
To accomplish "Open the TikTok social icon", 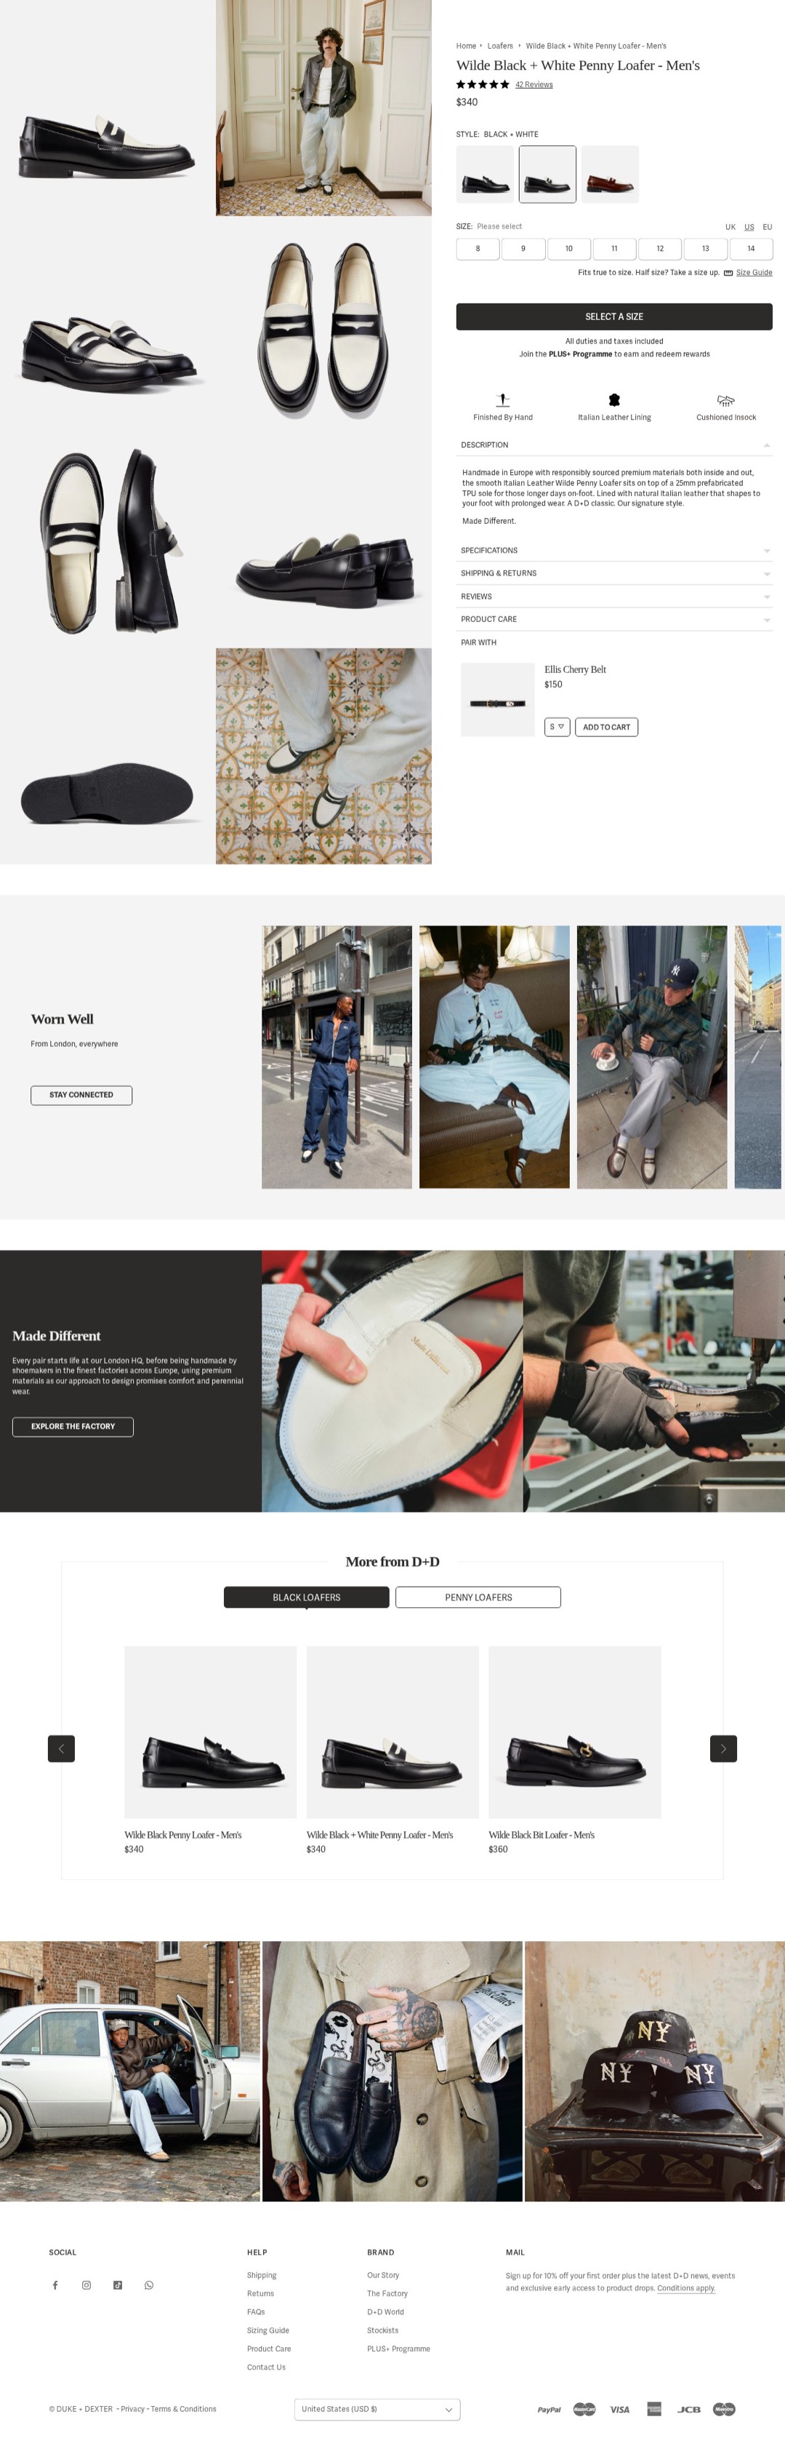I will point(118,2285).
